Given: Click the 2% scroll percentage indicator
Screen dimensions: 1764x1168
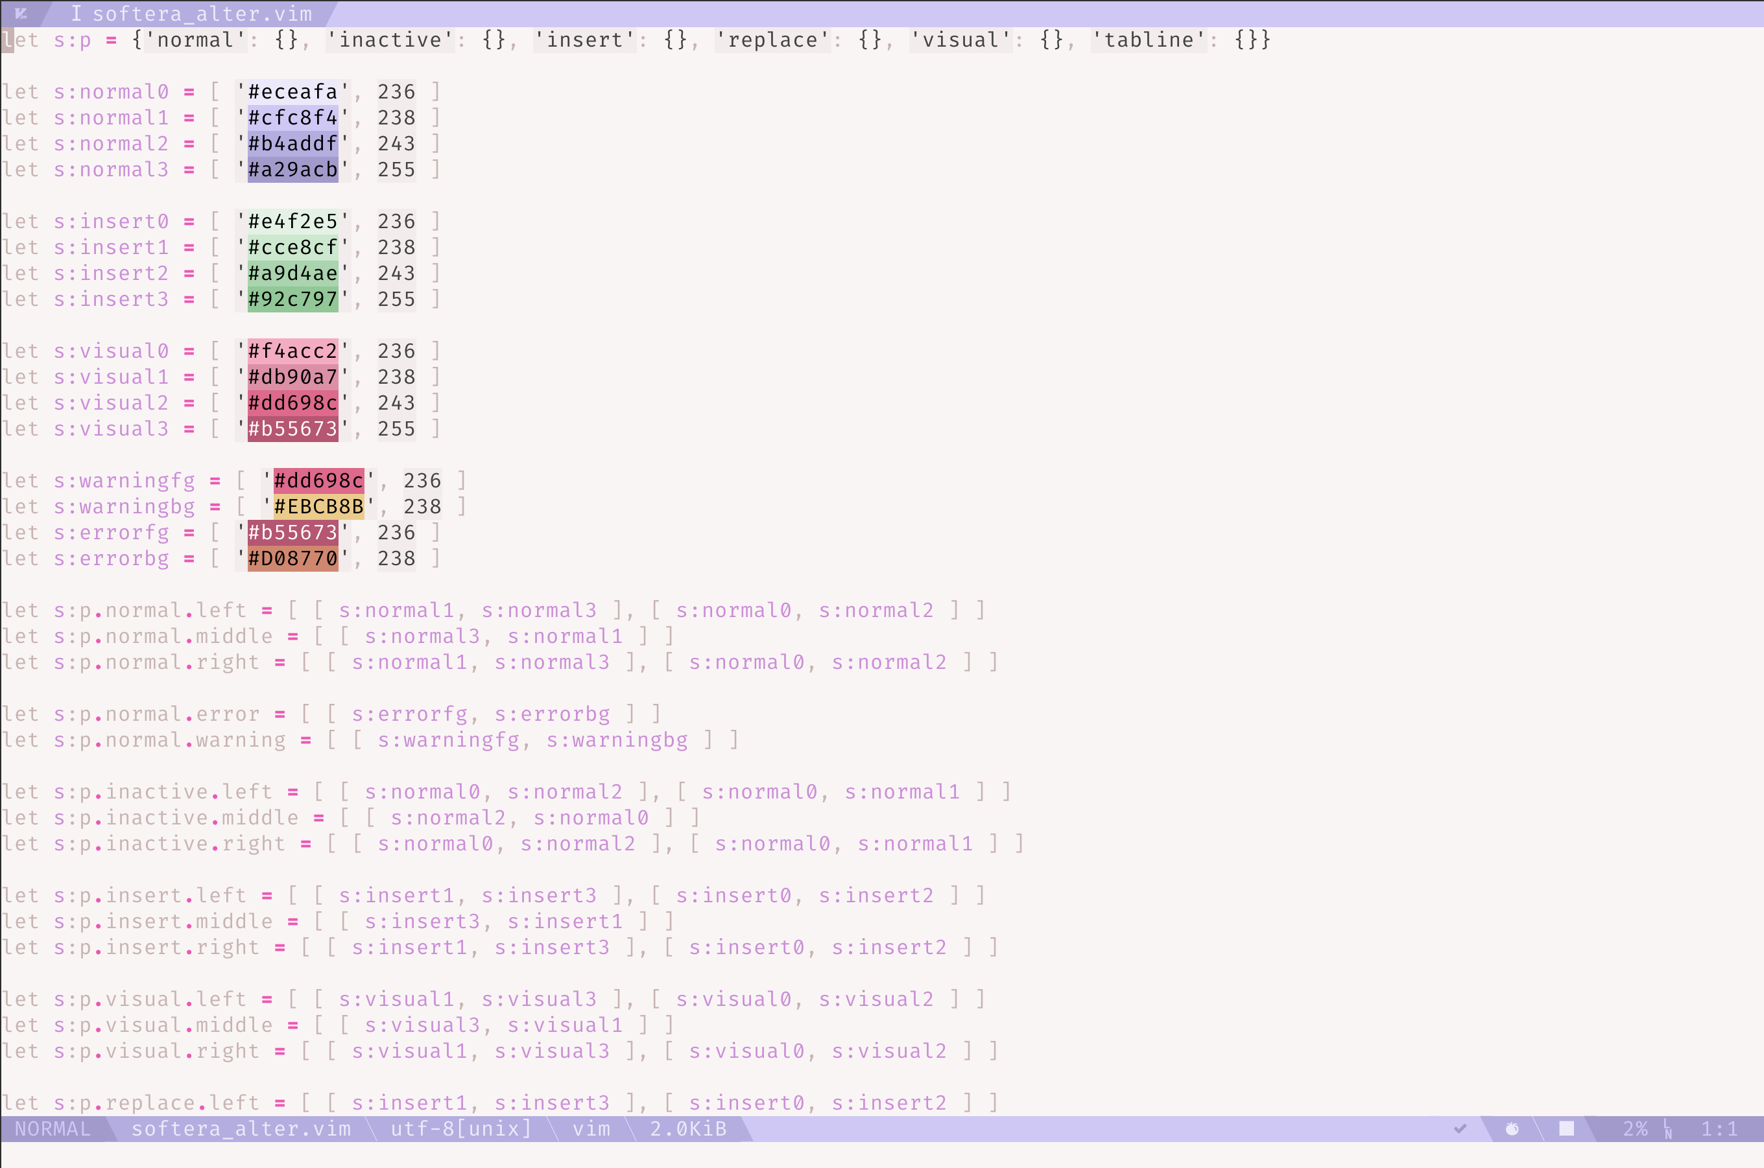Looking at the screenshot, I should pos(1636,1129).
